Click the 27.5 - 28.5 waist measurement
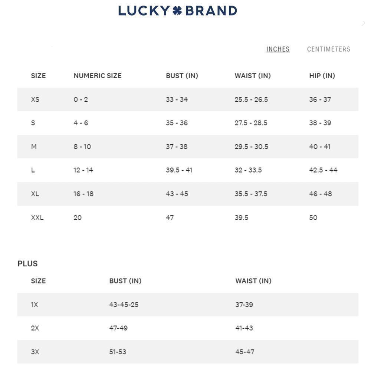 [251, 123]
